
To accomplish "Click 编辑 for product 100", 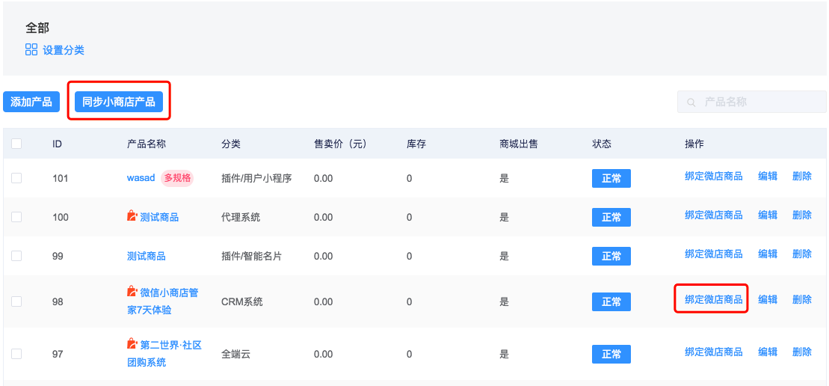I will (768, 215).
